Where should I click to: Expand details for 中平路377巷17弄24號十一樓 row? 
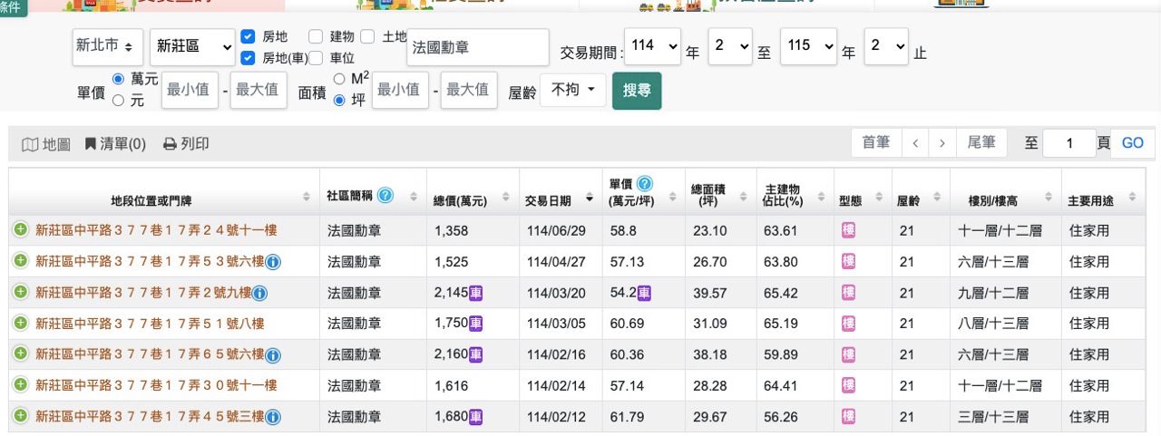[20, 230]
